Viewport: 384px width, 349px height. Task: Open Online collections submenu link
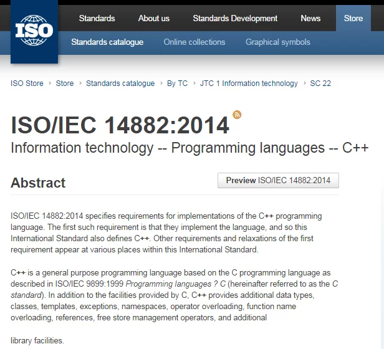point(194,42)
